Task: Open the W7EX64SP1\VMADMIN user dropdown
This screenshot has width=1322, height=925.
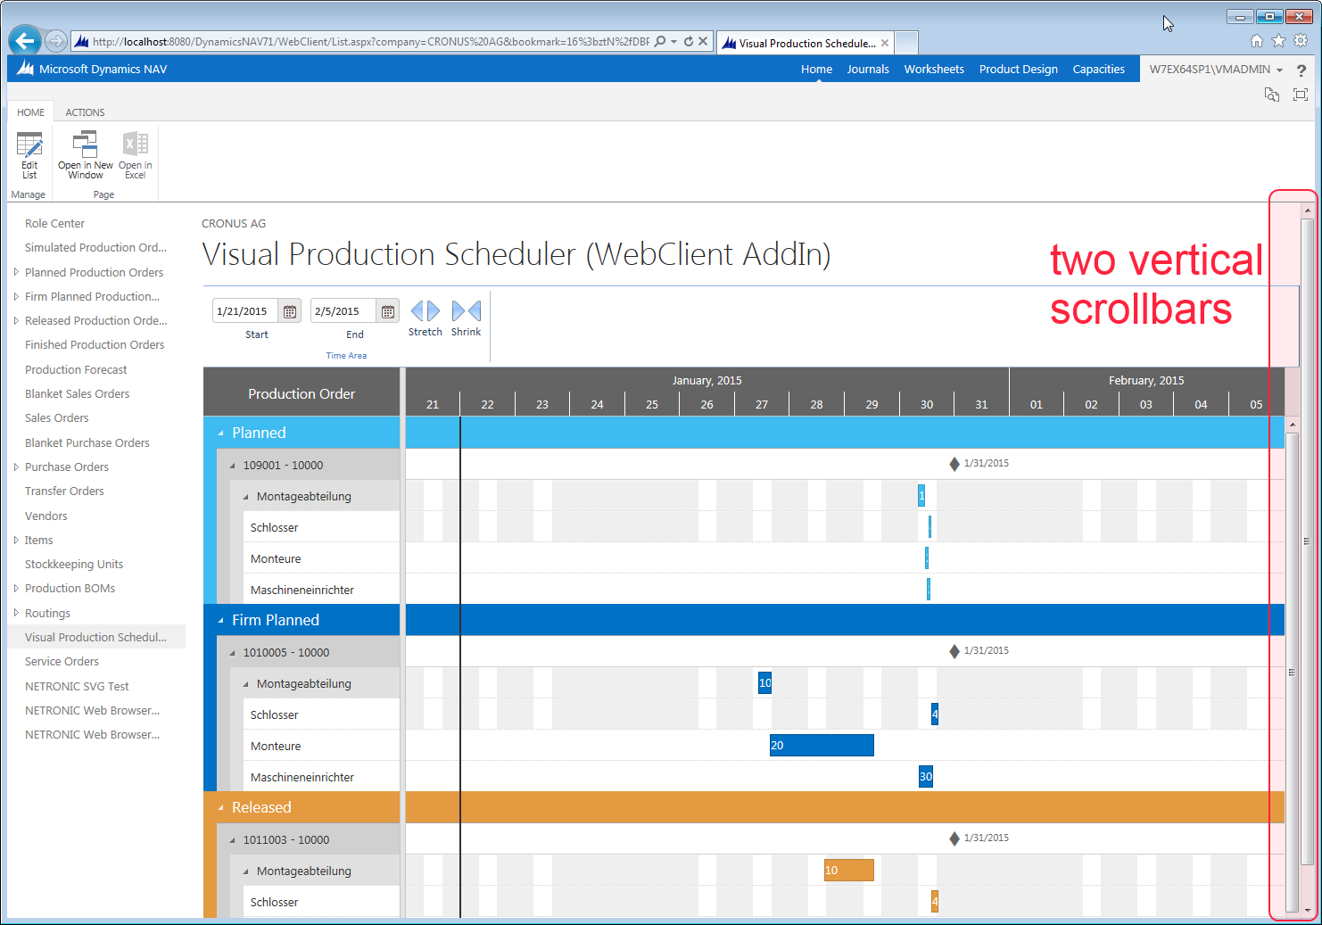Action: coord(1213,69)
